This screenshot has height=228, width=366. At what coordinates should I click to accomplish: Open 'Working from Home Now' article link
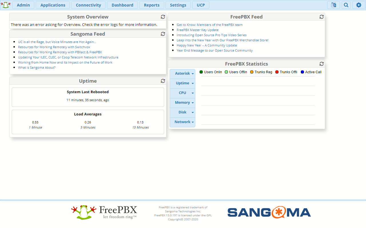pyautogui.click(x=65, y=62)
